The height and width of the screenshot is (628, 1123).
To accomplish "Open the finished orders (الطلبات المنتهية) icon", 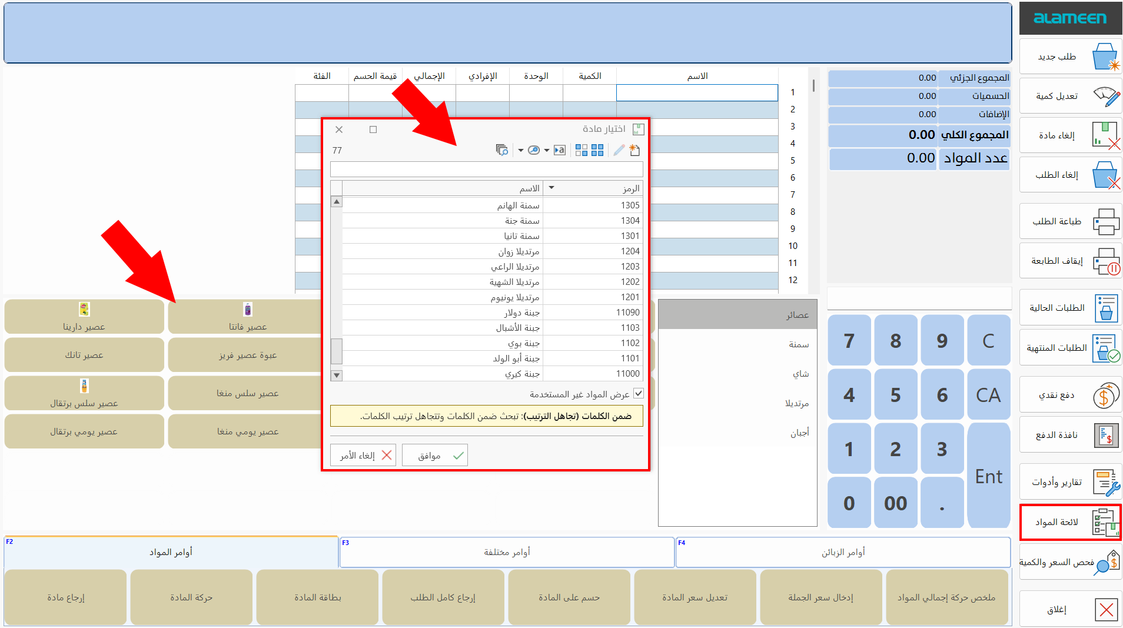I will coord(1106,347).
